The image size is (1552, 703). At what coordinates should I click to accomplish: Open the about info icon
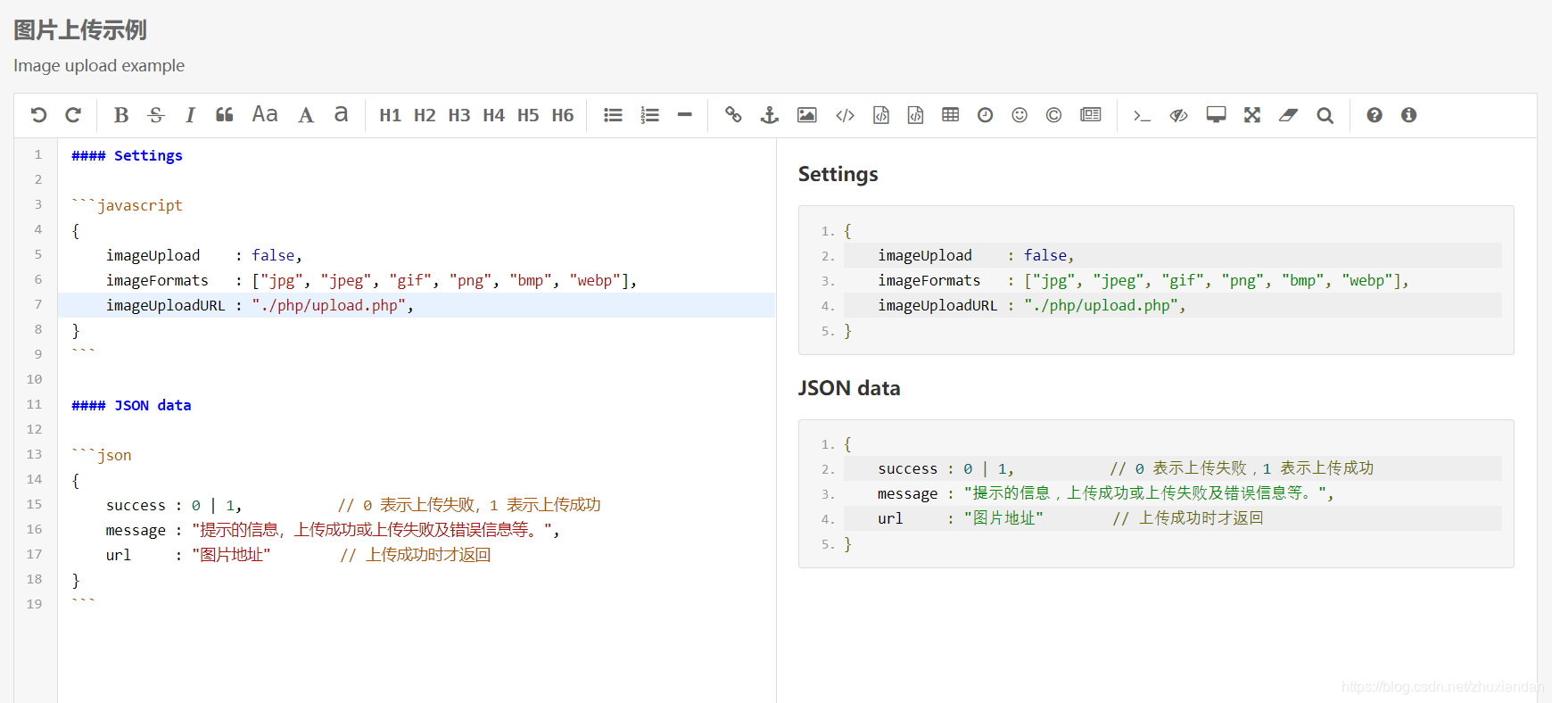pyautogui.click(x=1409, y=115)
